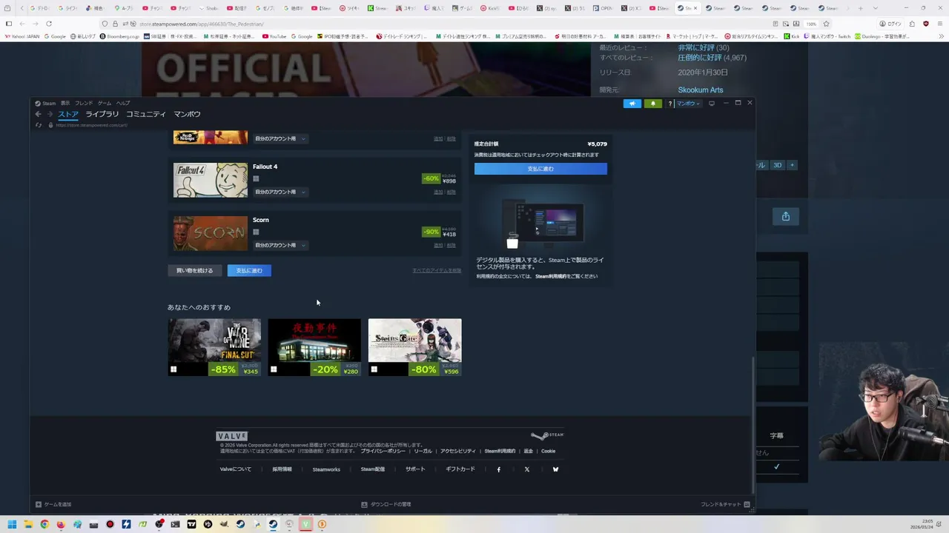The width and height of the screenshot is (949, 533).
Task: Go forward with Steam's forward arrow
Action: [x=50, y=114]
